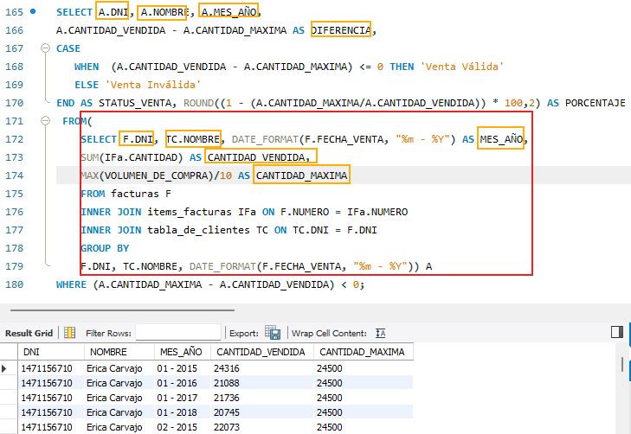Click the vertical scrollbar of results grid
Image resolution: width=631 pixels, height=434 pixels.
624,389
